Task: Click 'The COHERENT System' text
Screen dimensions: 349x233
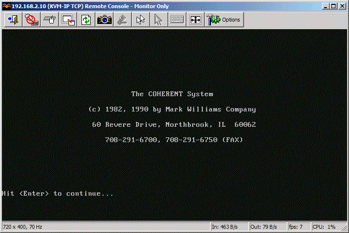Action: 172,94
